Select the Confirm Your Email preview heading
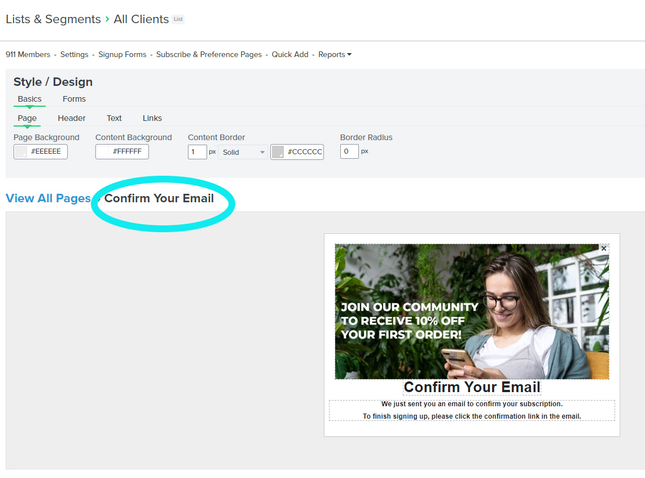The image size is (645, 478). pyautogui.click(x=472, y=387)
